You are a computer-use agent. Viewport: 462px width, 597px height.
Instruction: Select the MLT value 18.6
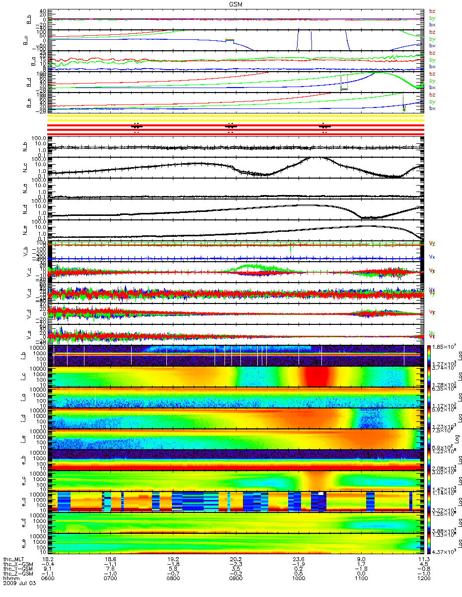click(x=110, y=559)
